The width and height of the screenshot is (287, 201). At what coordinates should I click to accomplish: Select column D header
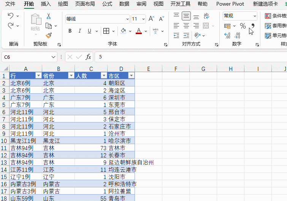[121, 69]
